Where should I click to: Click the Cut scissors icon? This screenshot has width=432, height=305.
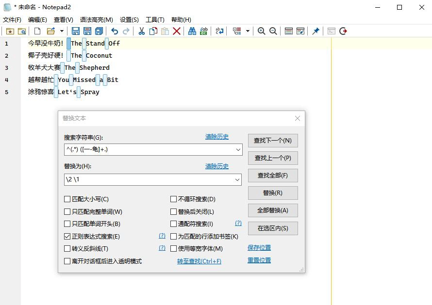[141, 31]
